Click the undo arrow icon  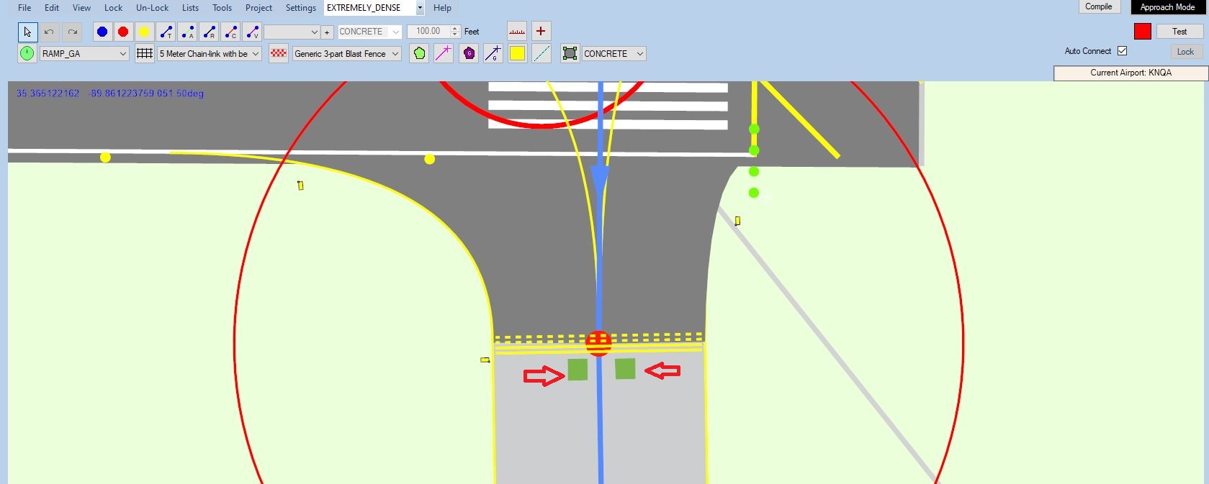click(49, 32)
